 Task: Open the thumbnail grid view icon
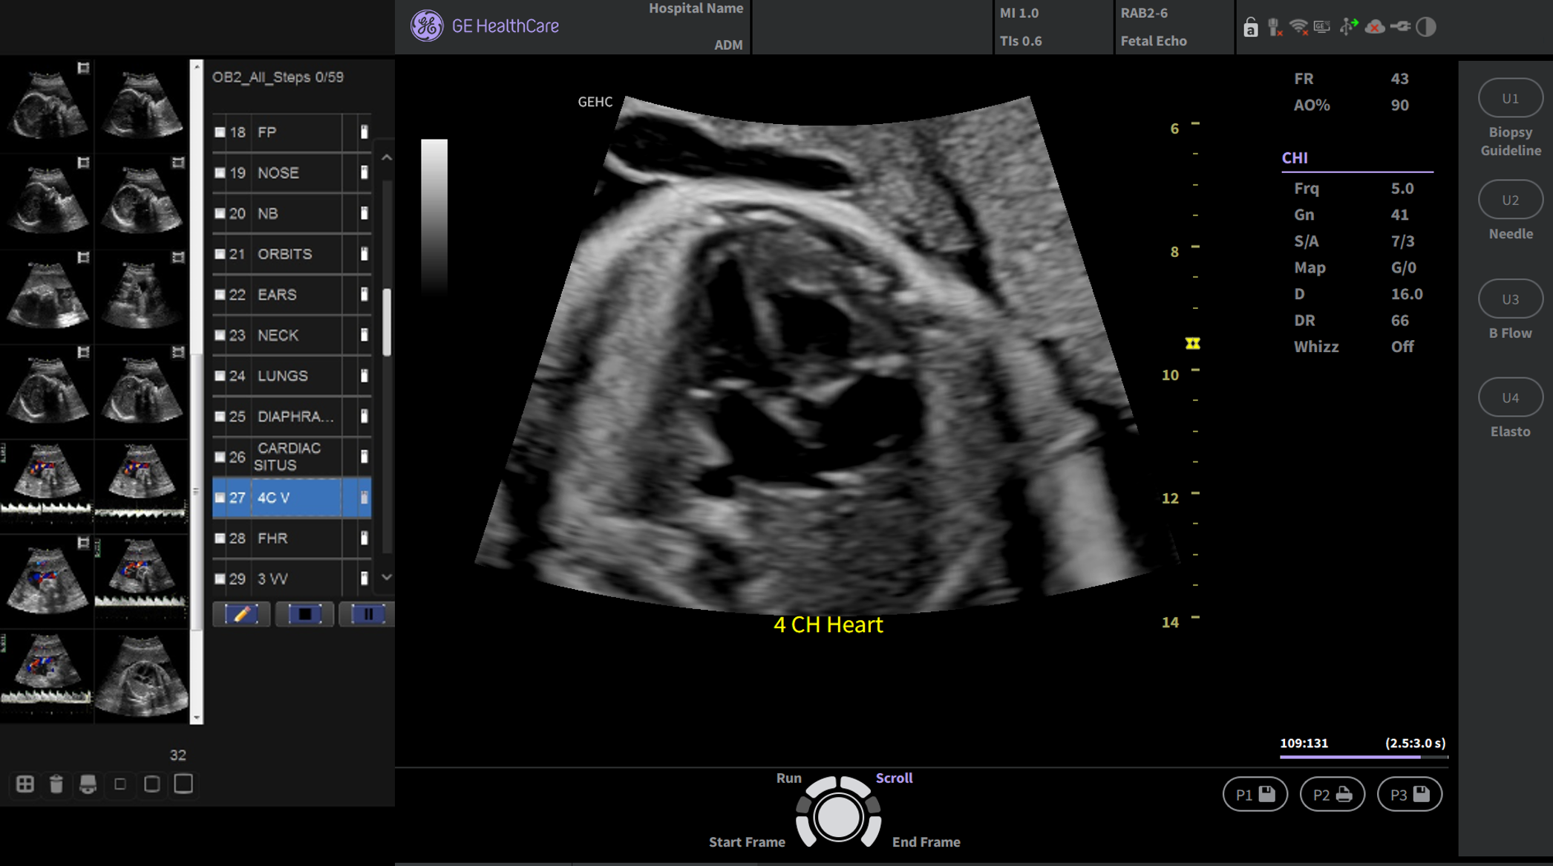pos(24,784)
